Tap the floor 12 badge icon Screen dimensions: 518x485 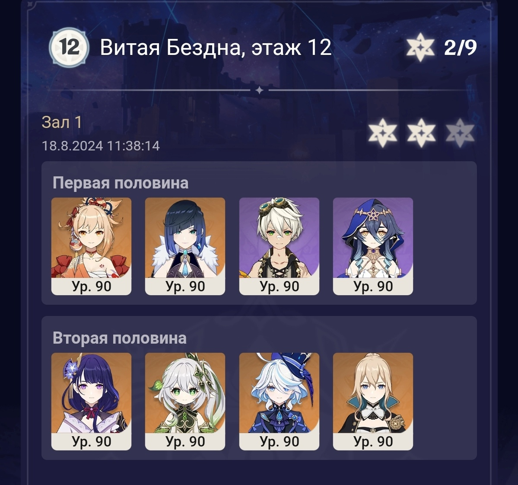[69, 47]
